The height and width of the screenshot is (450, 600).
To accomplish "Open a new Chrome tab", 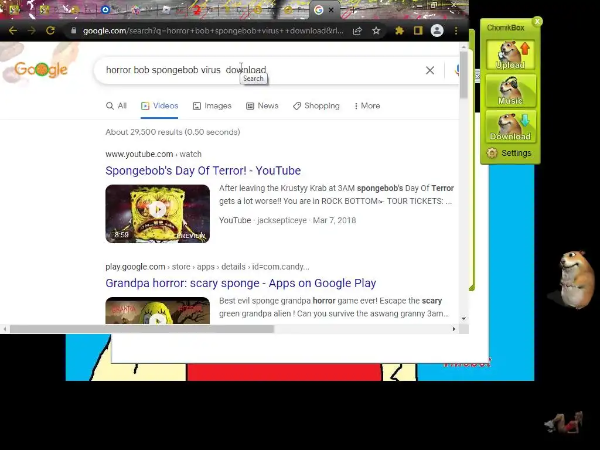I will pos(353,11).
